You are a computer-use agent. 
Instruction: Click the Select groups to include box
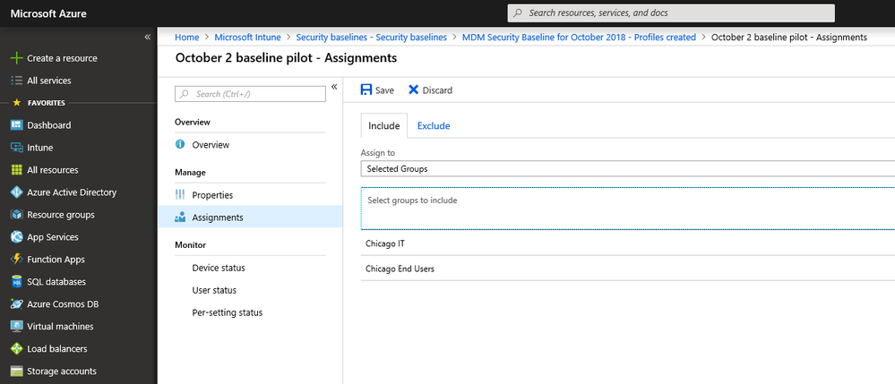pos(628,208)
